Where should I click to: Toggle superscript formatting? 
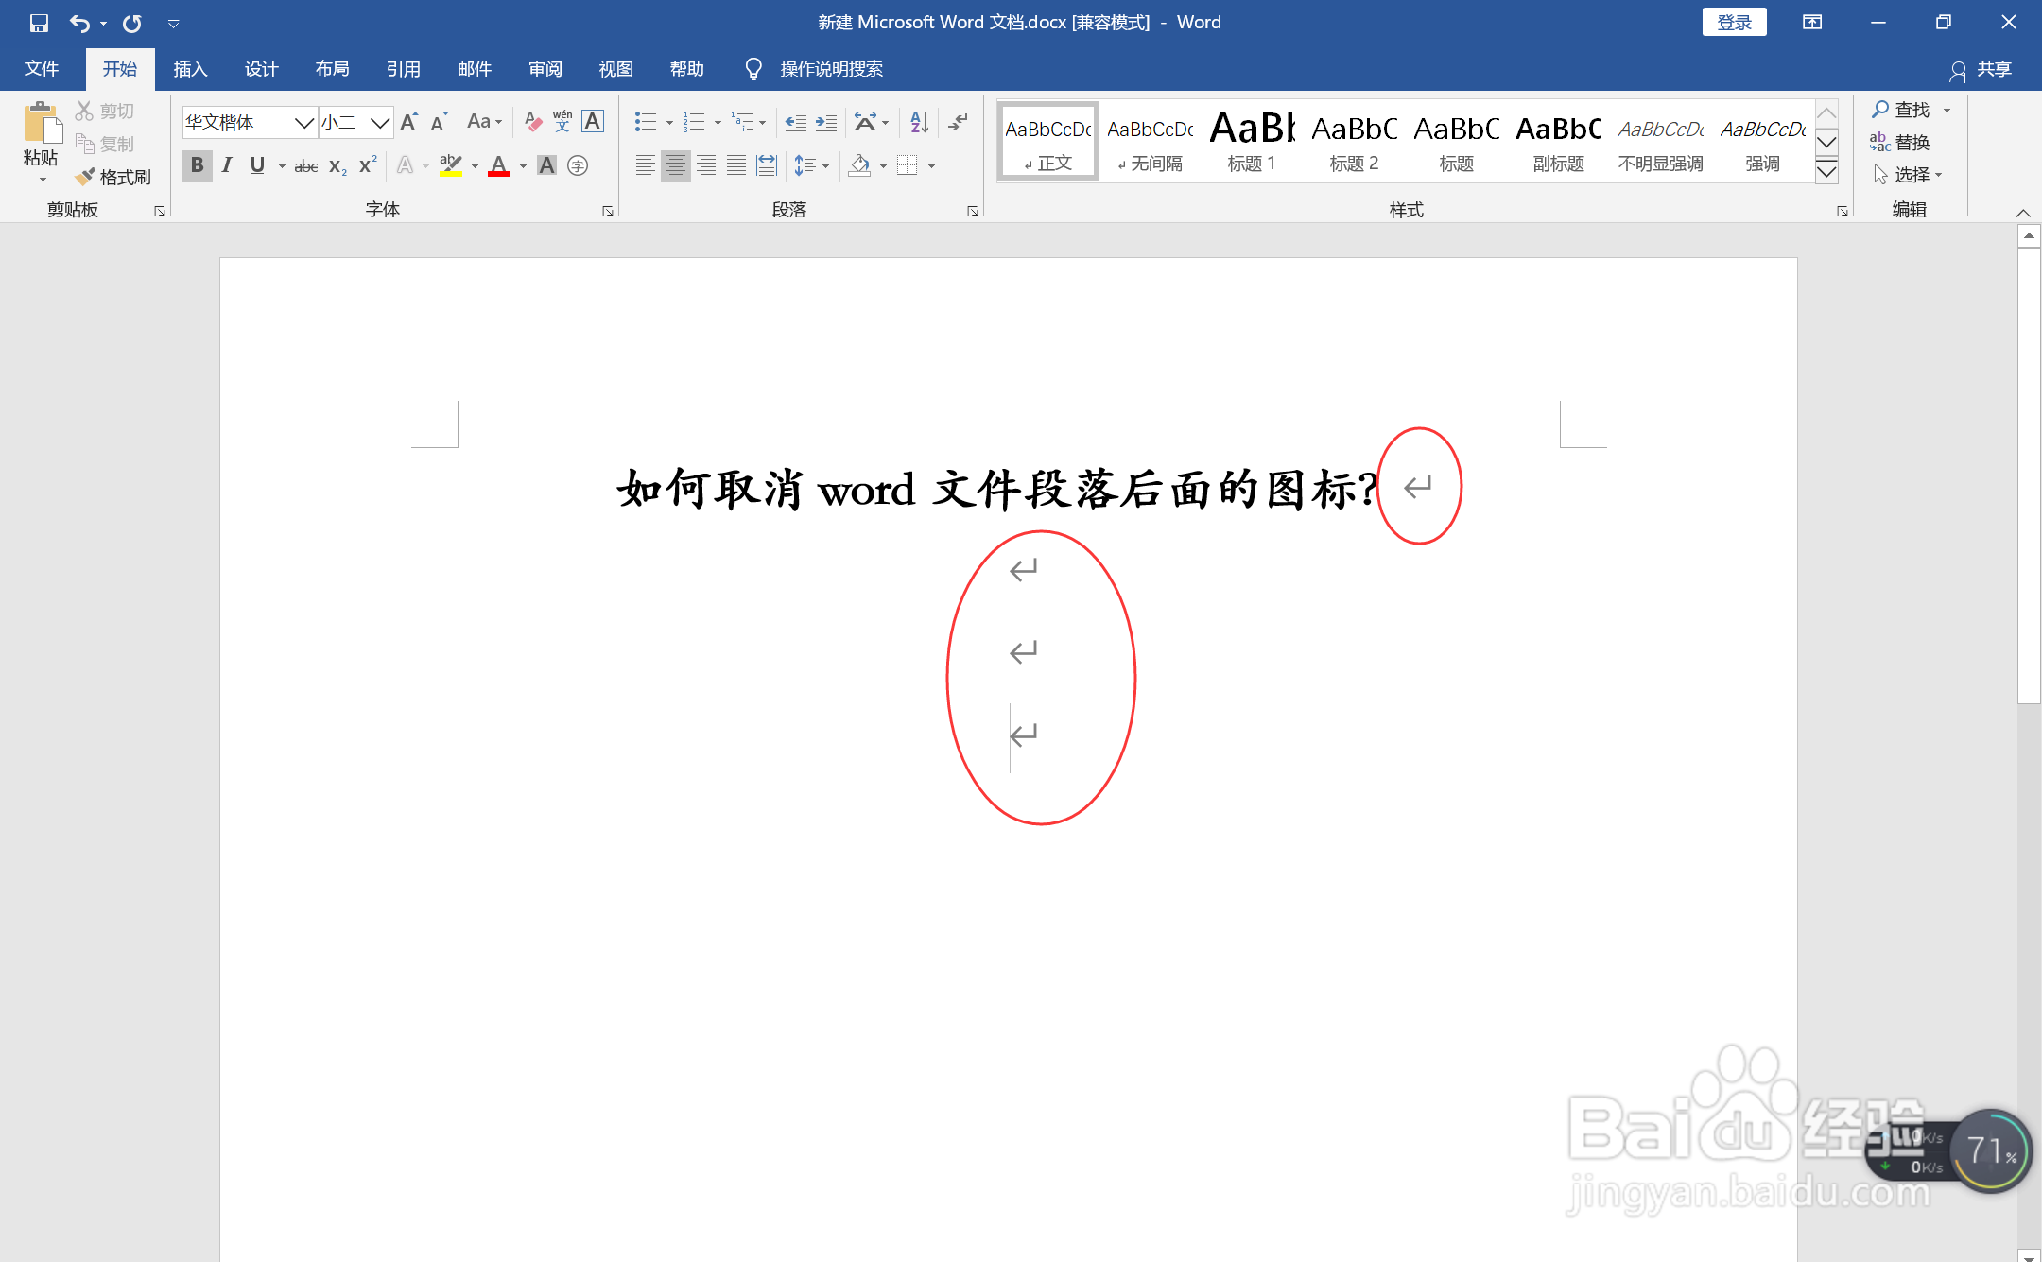click(368, 165)
